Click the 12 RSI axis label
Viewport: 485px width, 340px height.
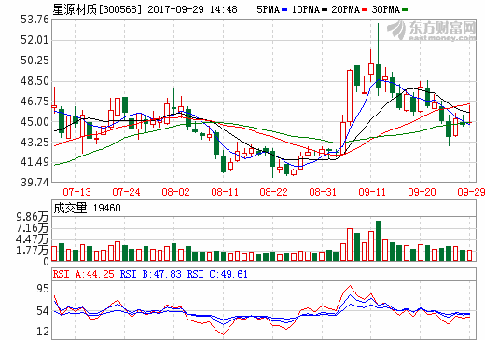[43, 332]
